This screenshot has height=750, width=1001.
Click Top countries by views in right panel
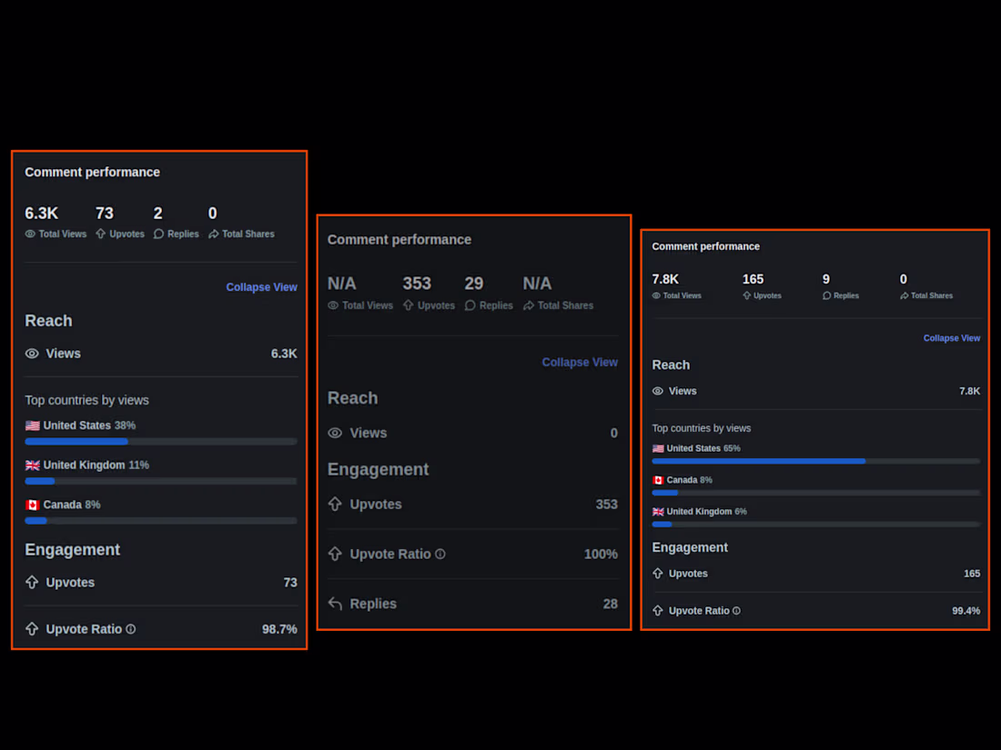click(x=701, y=428)
